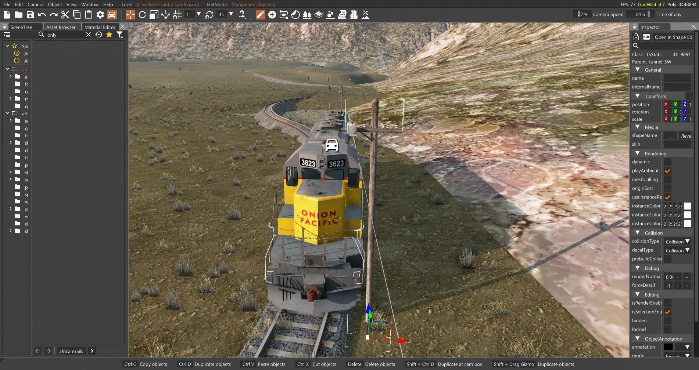
Task: Open the rotation snap angle dropdown arrow
Action: (x=231, y=14)
